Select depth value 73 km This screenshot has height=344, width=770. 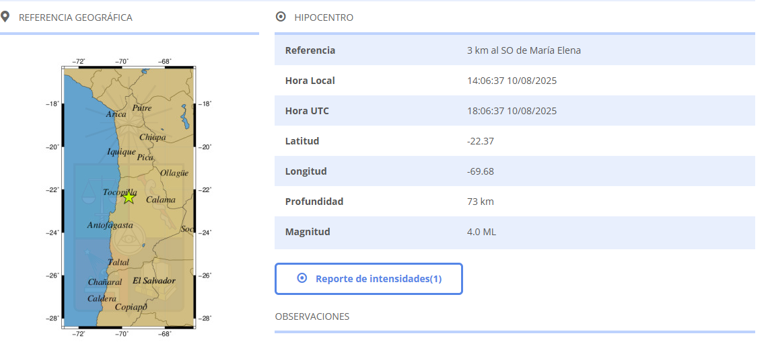pyautogui.click(x=481, y=202)
